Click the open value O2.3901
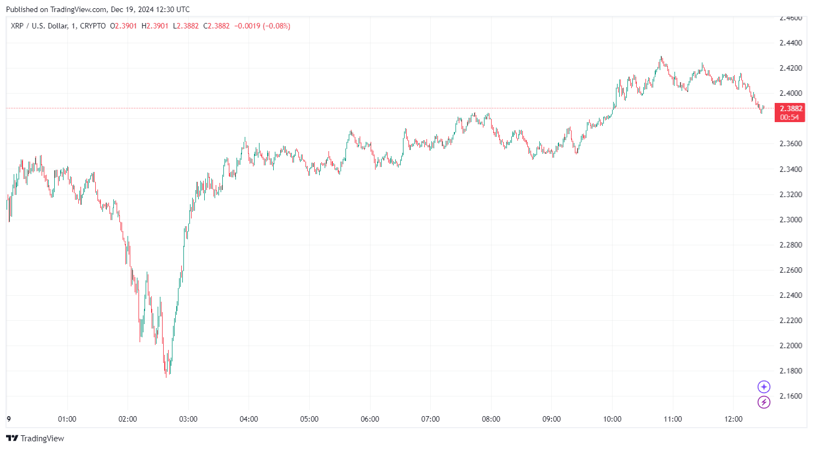813x449 pixels. 123,26
